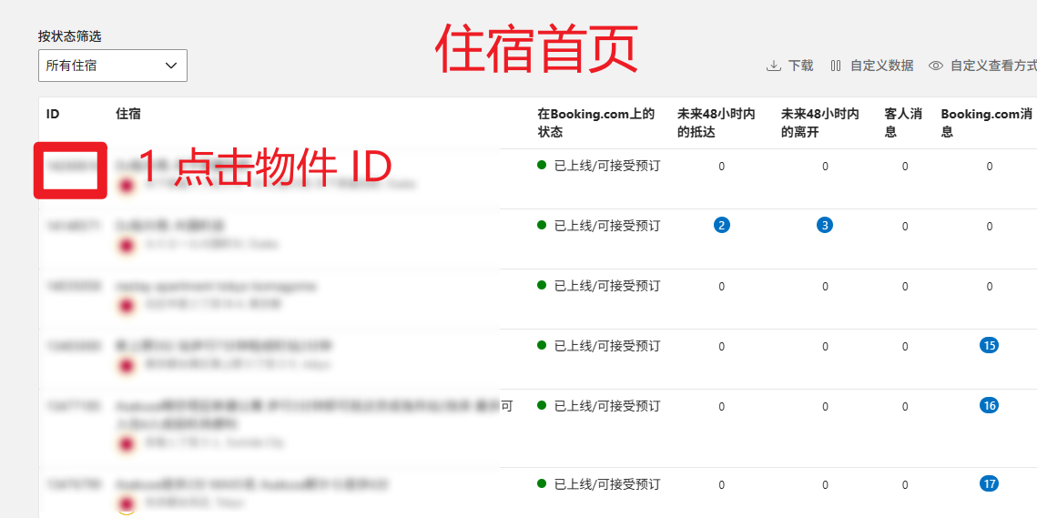This screenshot has width=1037, height=518.
Task: Click the blue badge showing 3 departures
Action: pyautogui.click(x=825, y=225)
